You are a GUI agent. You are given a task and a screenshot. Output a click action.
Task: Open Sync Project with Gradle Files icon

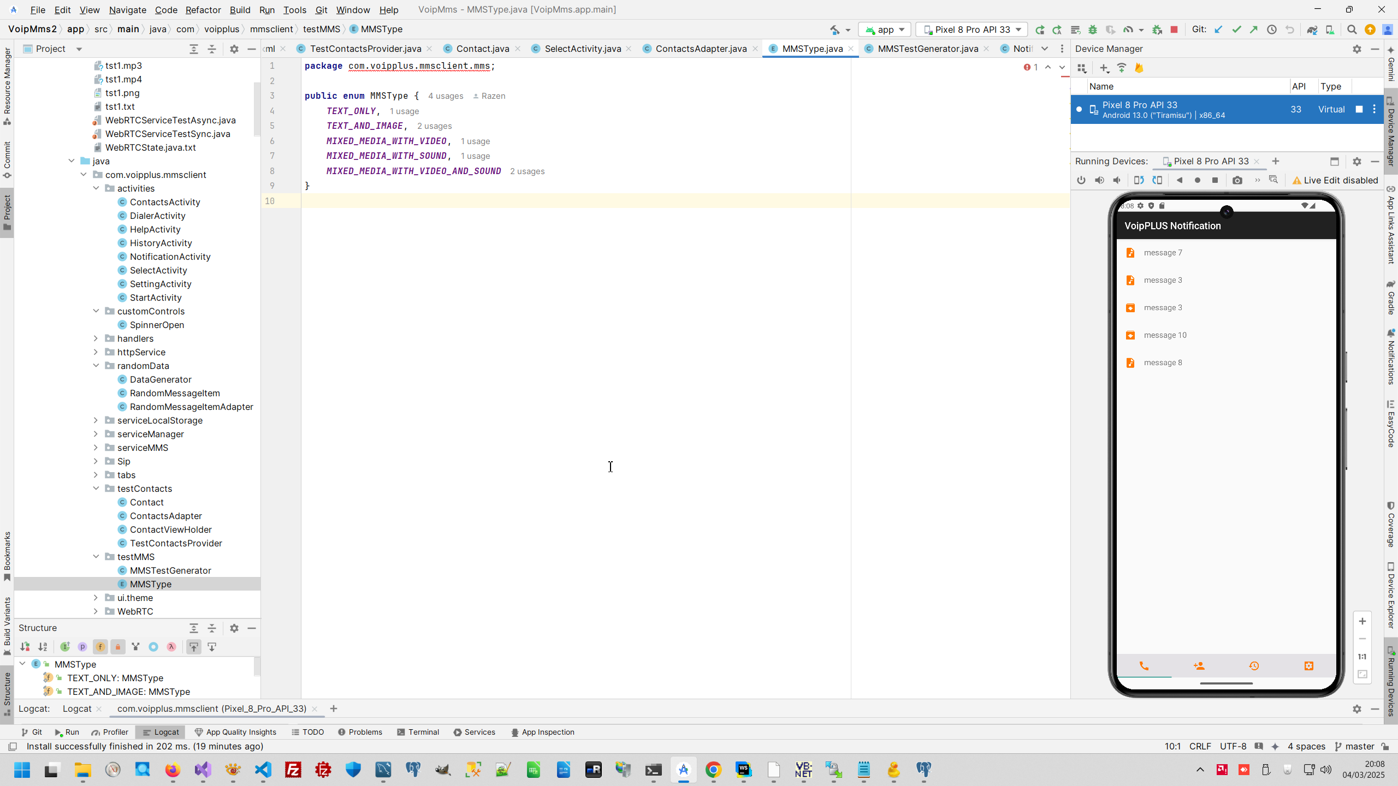click(x=1312, y=29)
